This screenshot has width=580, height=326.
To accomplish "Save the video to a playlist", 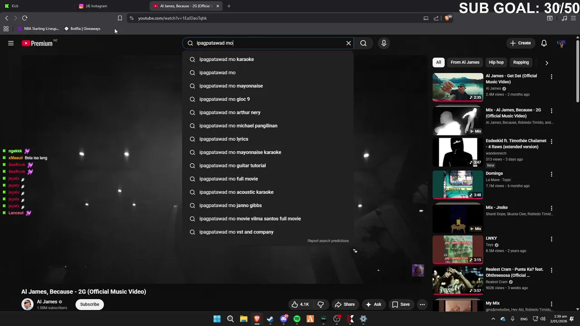I will (x=401, y=304).
